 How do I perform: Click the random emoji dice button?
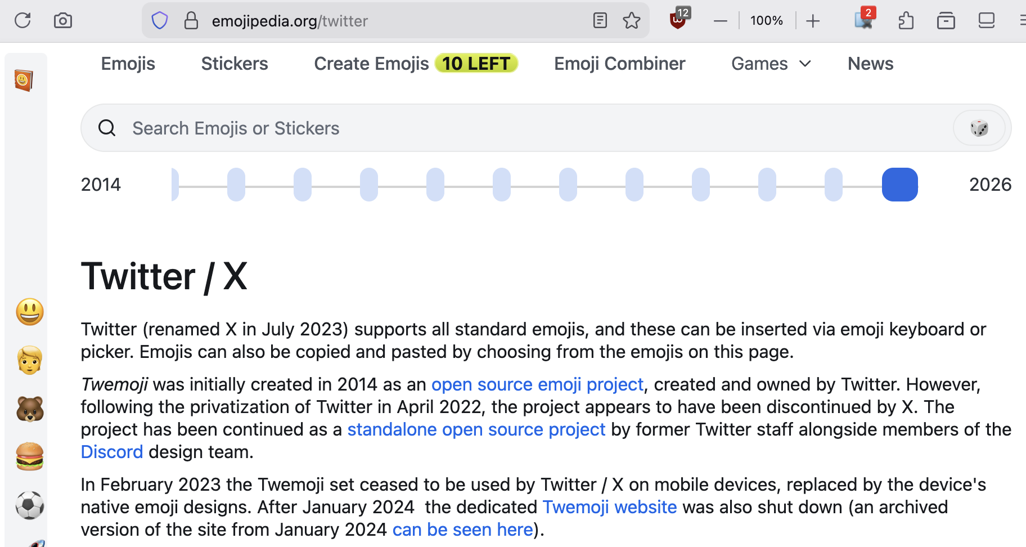pos(979,128)
